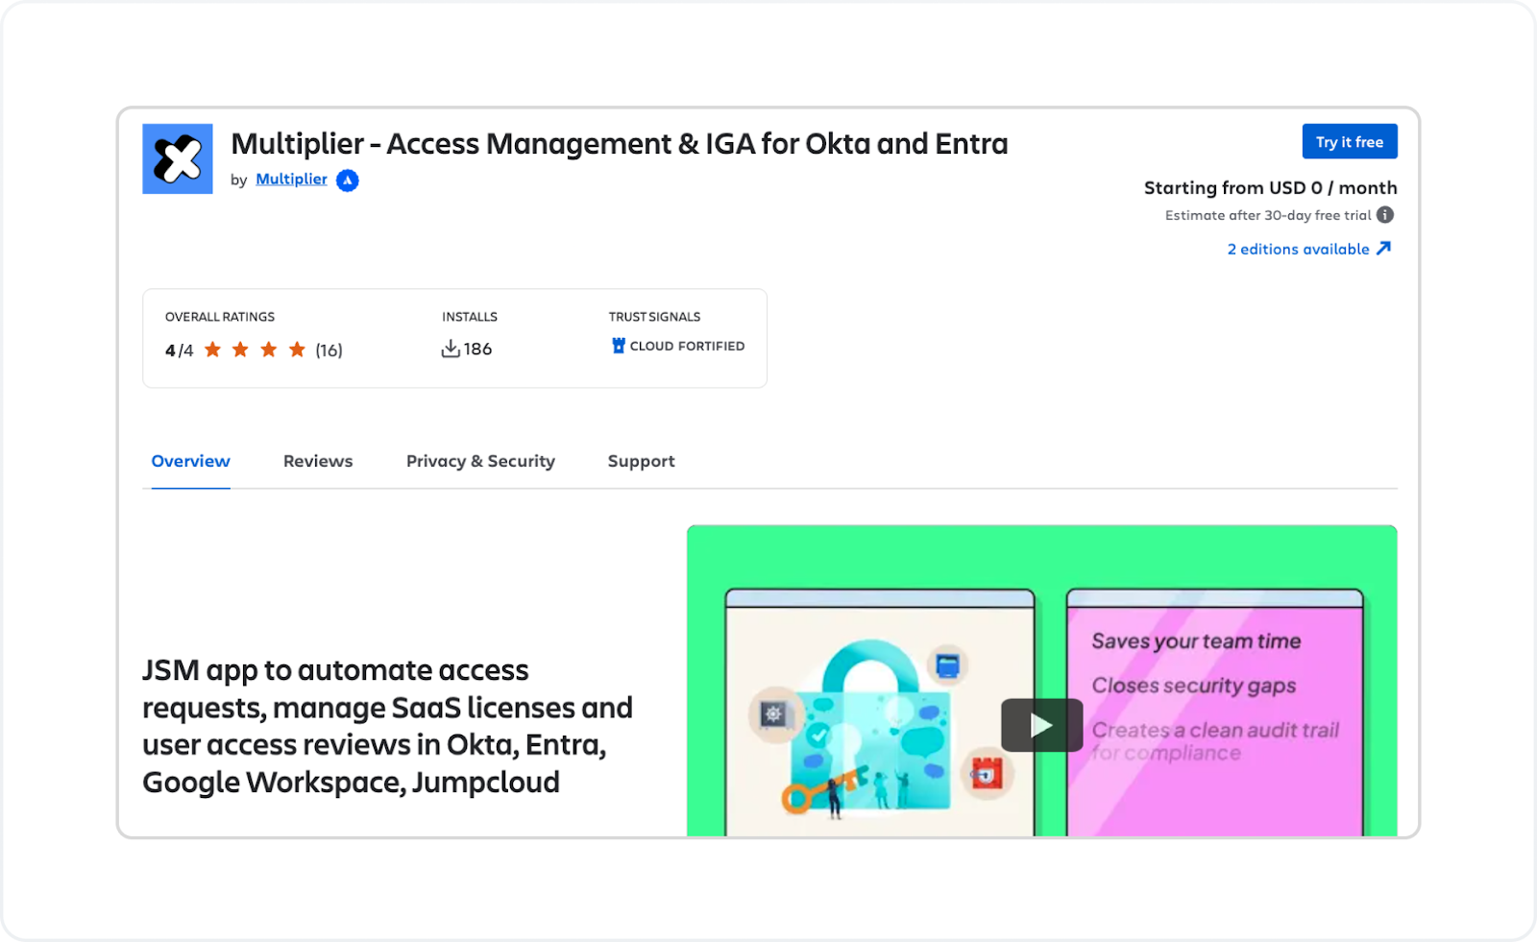Switch to the Support tab
The height and width of the screenshot is (942, 1537).
(x=641, y=461)
